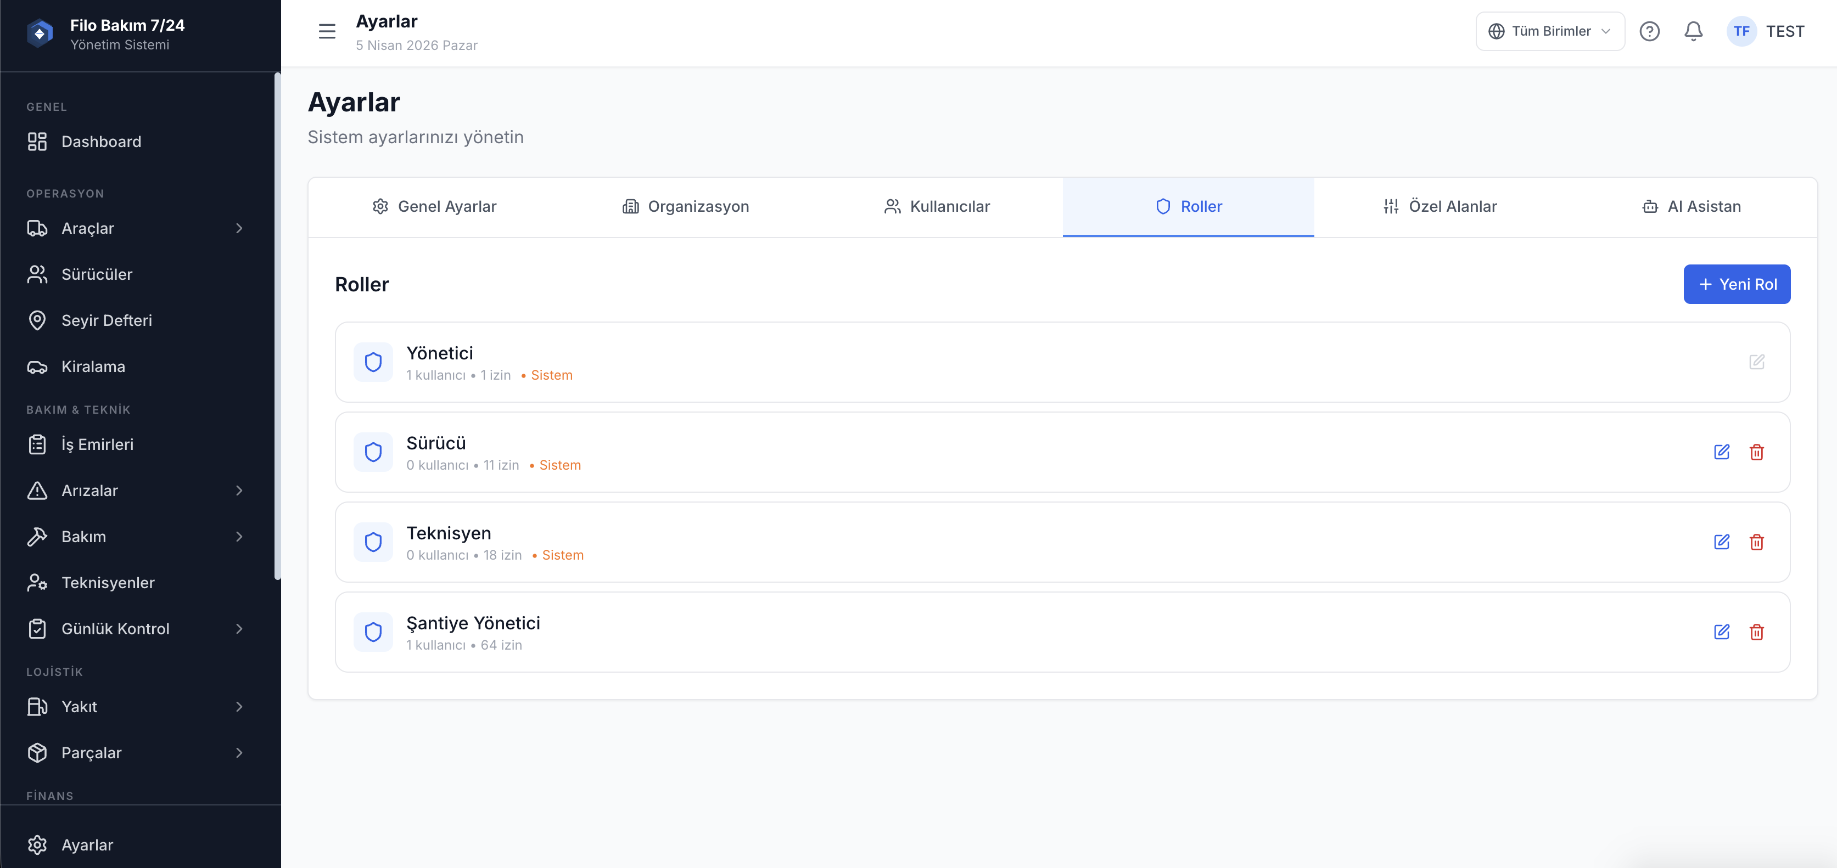The height and width of the screenshot is (868, 1837).
Task: Delete the Sürücü role
Action: click(1756, 452)
